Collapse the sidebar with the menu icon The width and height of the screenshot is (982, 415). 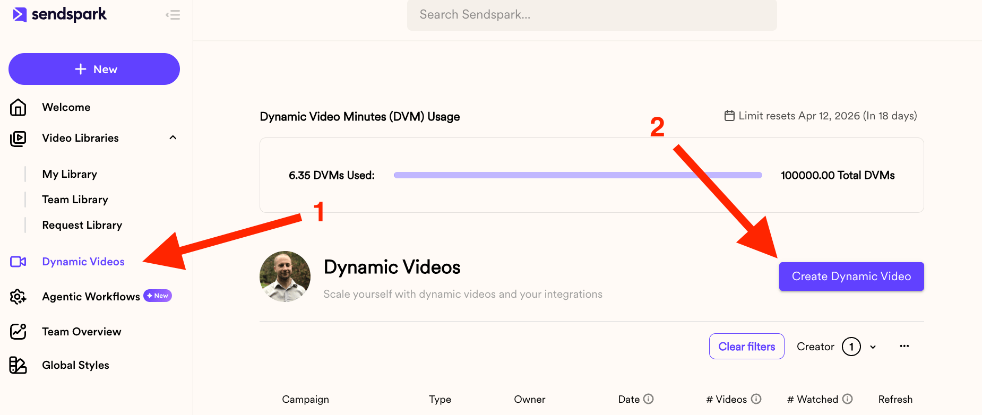point(173,15)
